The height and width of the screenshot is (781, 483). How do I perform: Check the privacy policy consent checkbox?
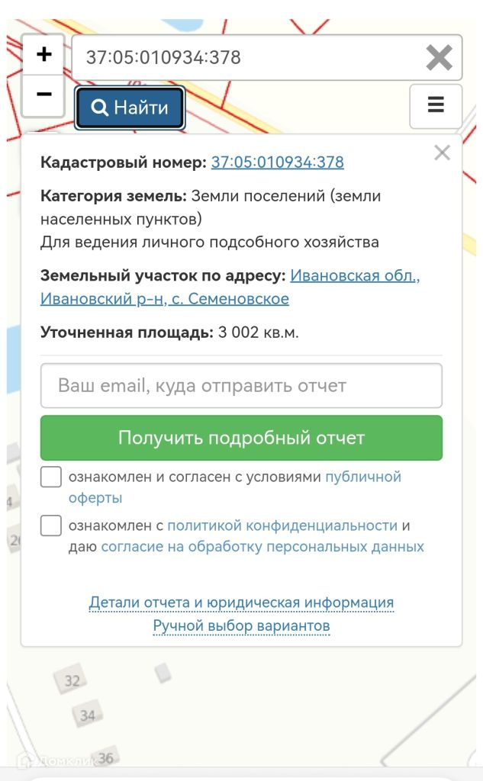click(x=51, y=525)
